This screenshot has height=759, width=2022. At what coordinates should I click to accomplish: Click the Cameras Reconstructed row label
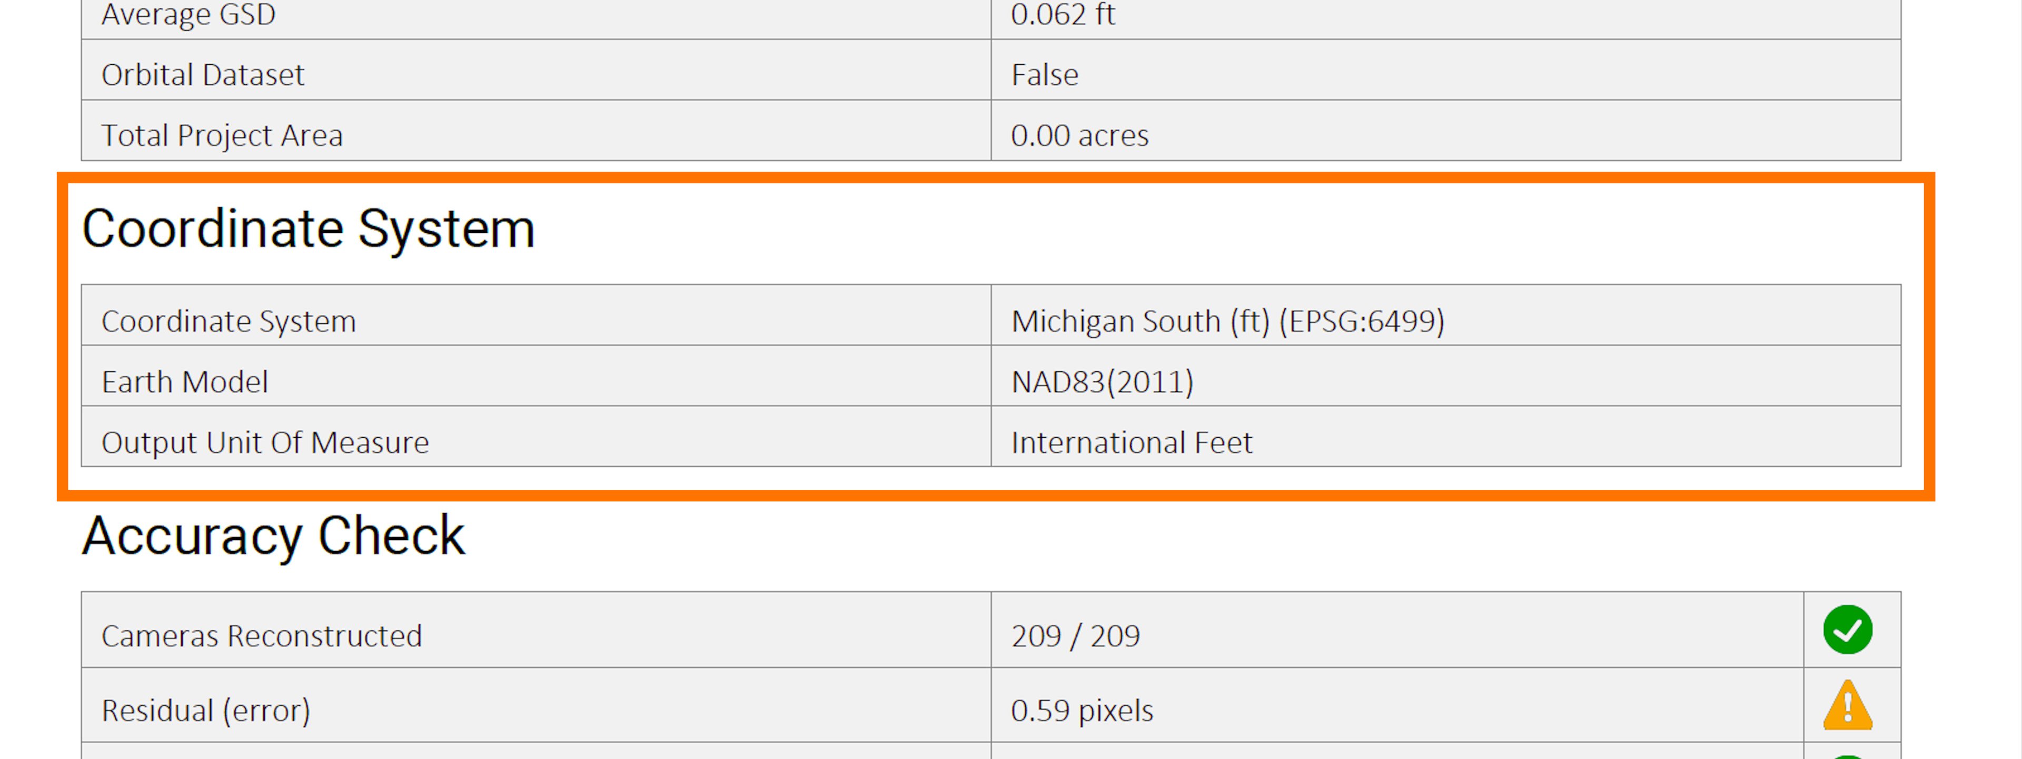(x=261, y=636)
